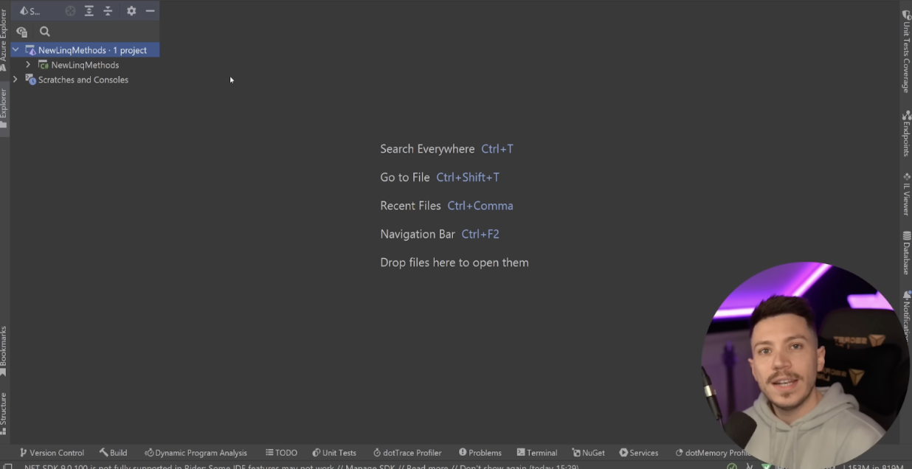The image size is (912, 469).
Task: Open Solution view options gear
Action: [x=131, y=10]
